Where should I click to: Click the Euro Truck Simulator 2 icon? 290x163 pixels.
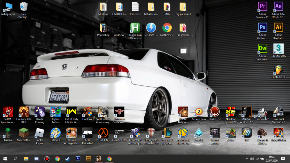pos(278,112)
